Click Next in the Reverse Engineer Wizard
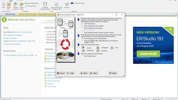Screen dimensions: 178x100 point(94,73)
